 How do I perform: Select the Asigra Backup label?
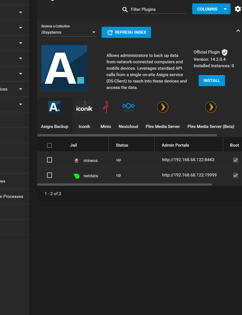pos(55,127)
